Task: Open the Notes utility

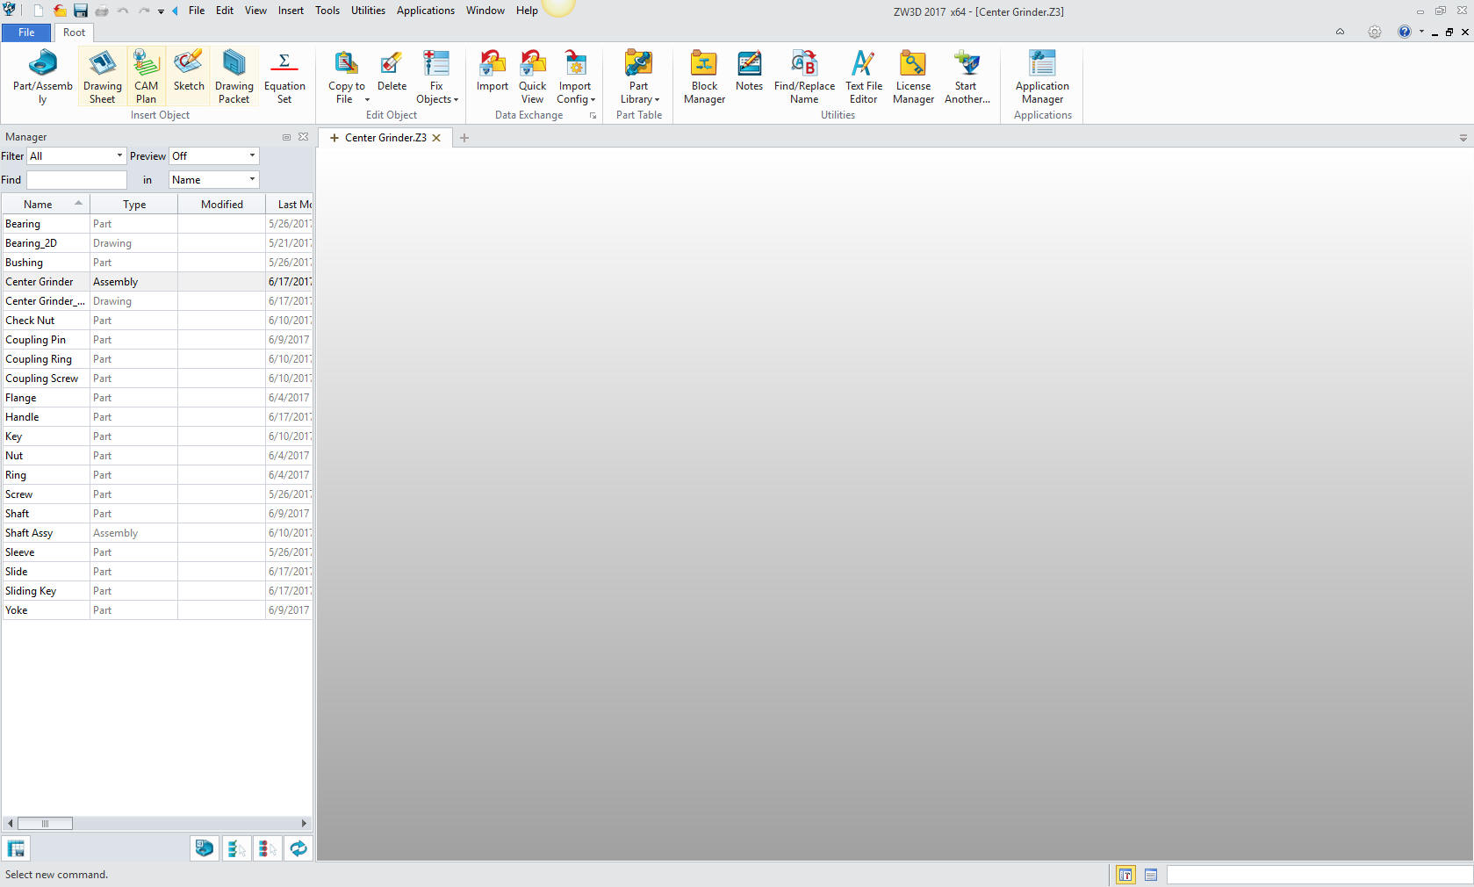Action: click(x=749, y=70)
